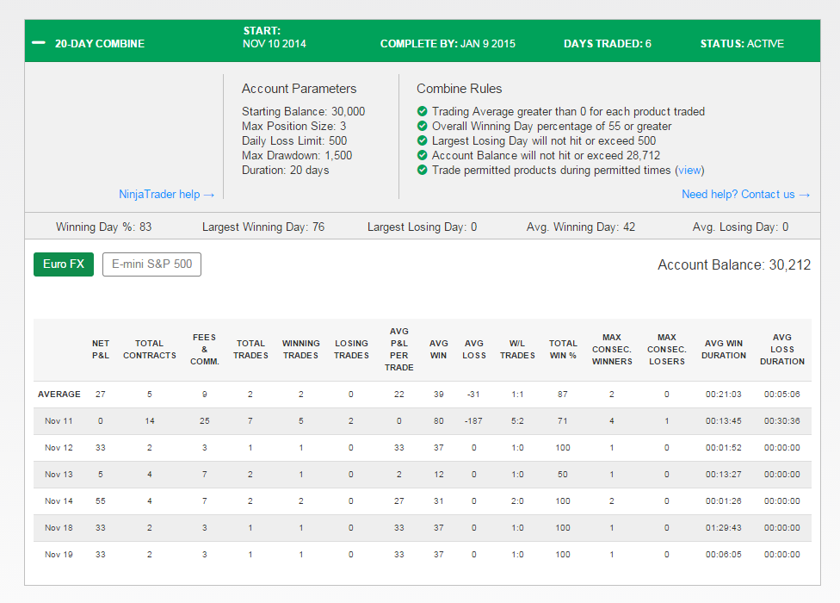Select the Nov 18 row label
Screen dimensions: 840x603
[59, 528]
